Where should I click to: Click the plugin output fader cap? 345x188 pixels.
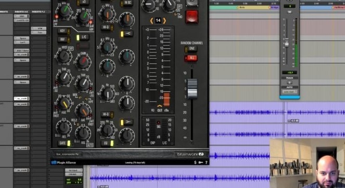[193, 88]
